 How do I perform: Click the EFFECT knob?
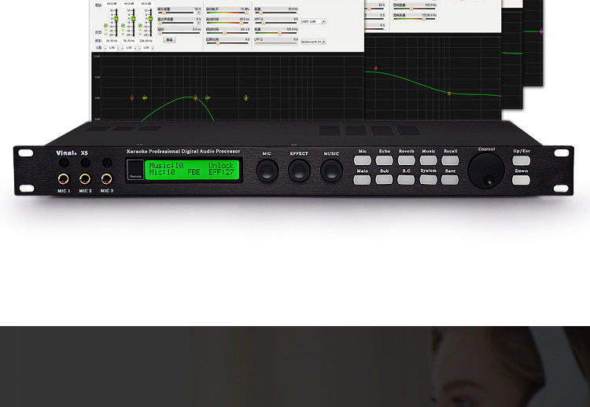(300, 170)
